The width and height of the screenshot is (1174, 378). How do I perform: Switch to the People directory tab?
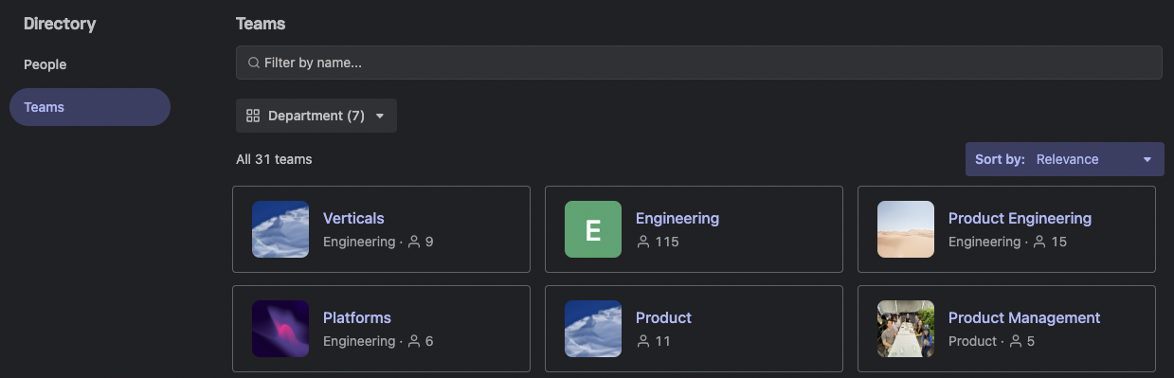[45, 64]
